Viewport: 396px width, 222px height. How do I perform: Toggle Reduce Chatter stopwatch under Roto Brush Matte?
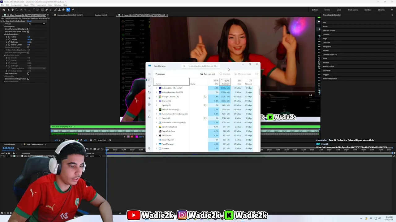[9, 45]
